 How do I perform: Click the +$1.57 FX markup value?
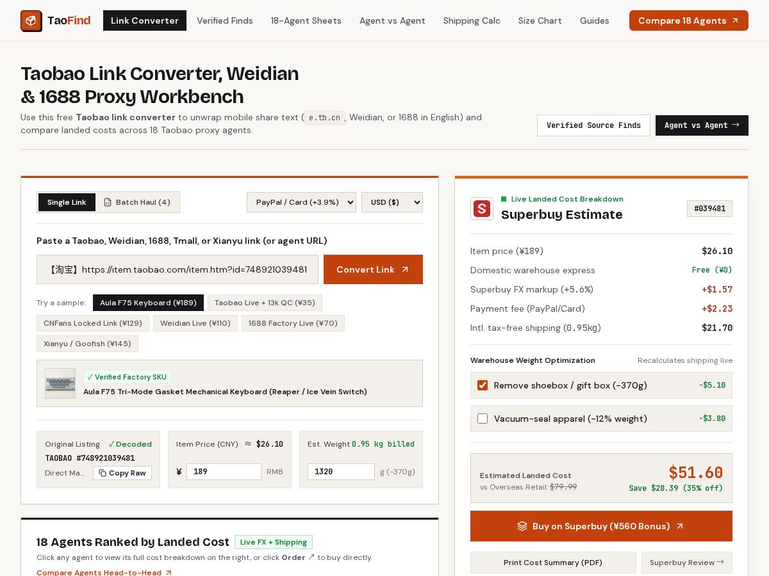tap(717, 289)
